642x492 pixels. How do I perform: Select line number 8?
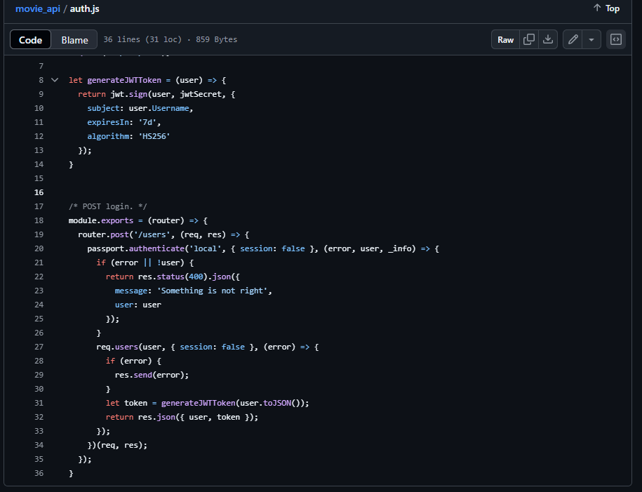[41, 80]
